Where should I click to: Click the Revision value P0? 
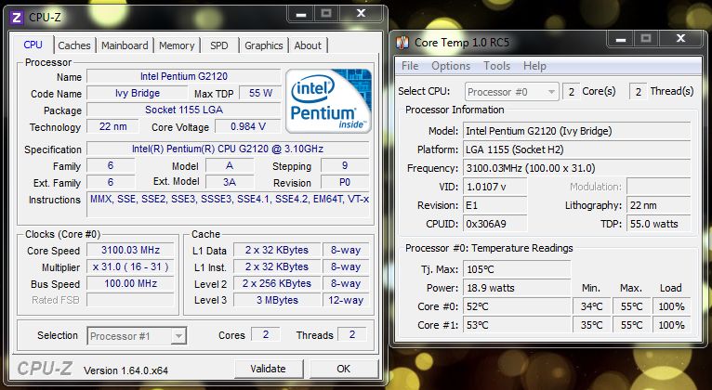tap(345, 182)
